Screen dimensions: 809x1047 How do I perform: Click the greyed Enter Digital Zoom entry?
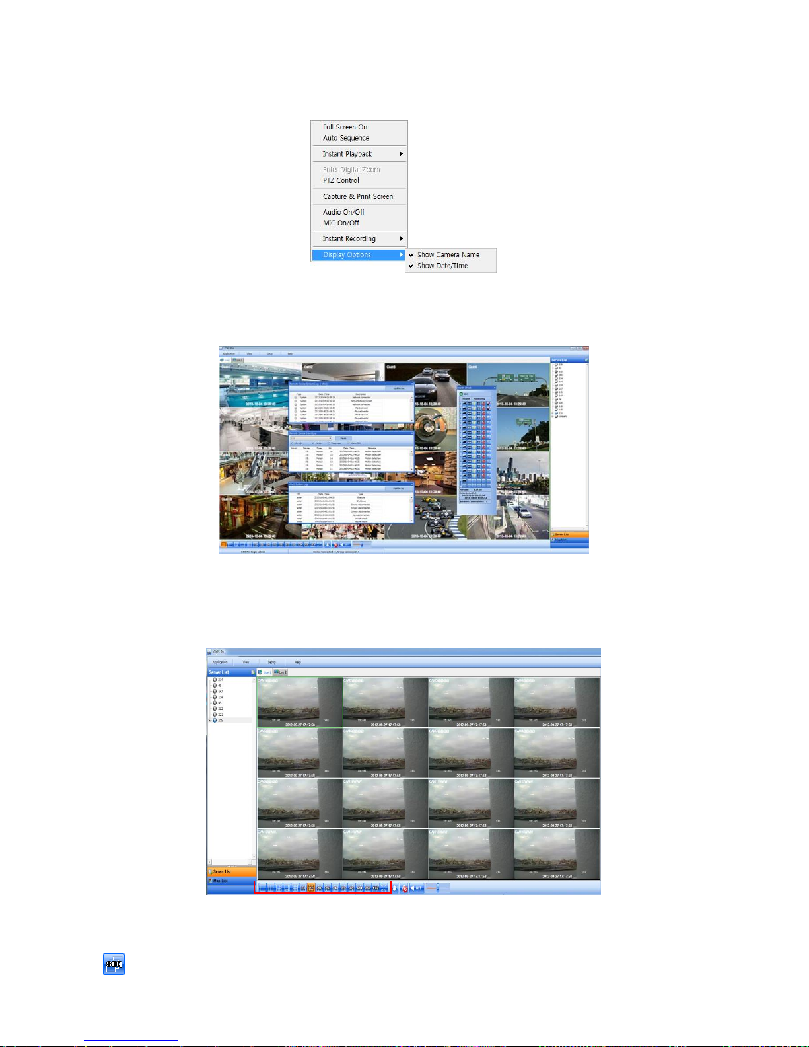point(351,170)
